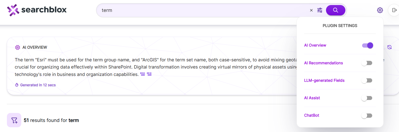The height and width of the screenshot is (132, 399).
Task: Regenerate AI overview with refresh icon
Action: pos(389,47)
